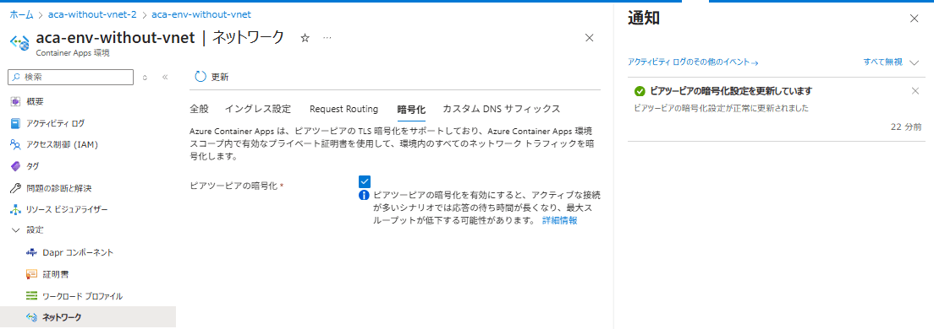Open the more options ellipsis in the title
Viewport: 934px width, 329px height.
coord(327,38)
